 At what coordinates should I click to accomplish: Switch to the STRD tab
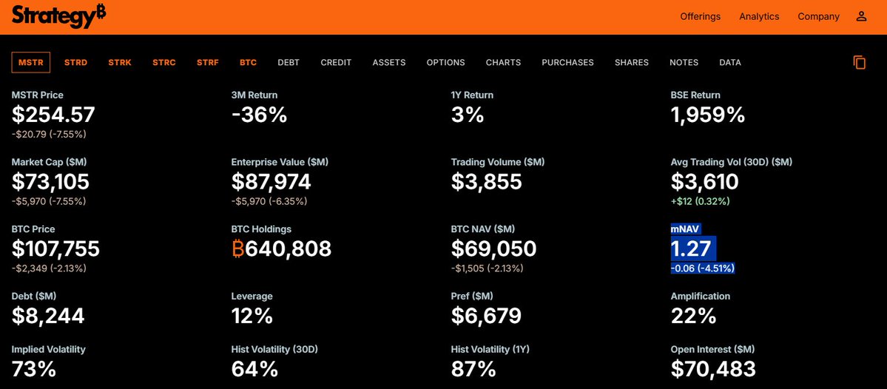click(75, 63)
